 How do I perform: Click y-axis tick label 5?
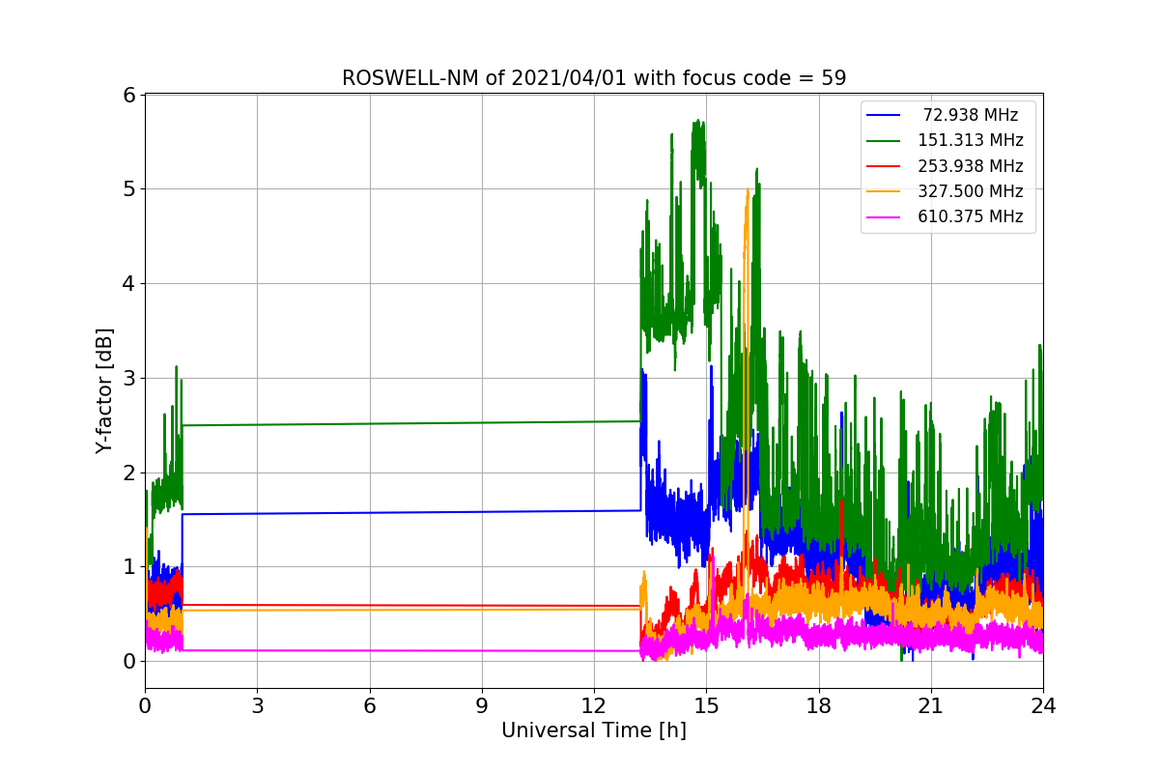pyautogui.click(x=128, y=189)
